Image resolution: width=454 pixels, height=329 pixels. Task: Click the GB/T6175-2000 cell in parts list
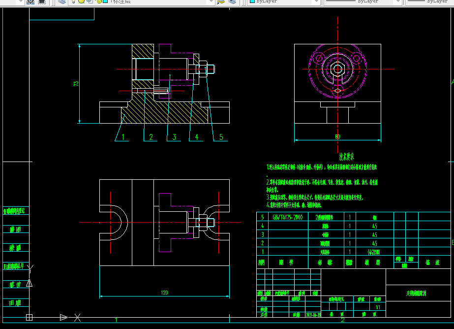point(288,217)
